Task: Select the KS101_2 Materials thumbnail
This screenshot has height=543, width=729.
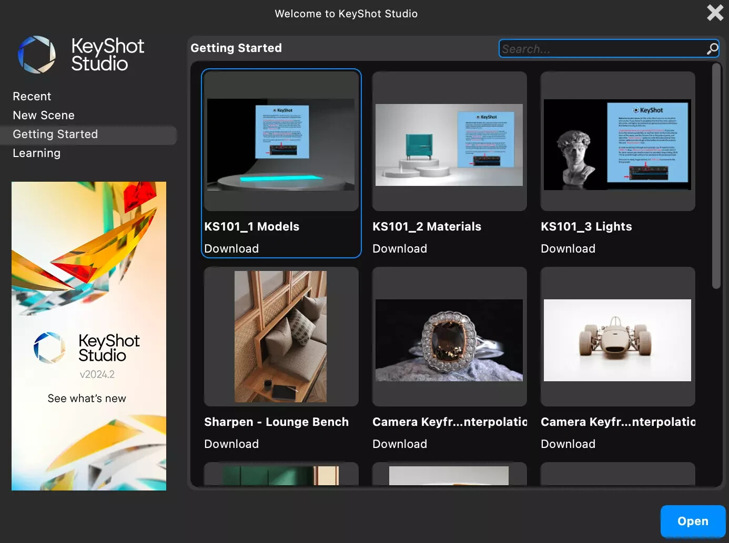Action: [449, 141]
